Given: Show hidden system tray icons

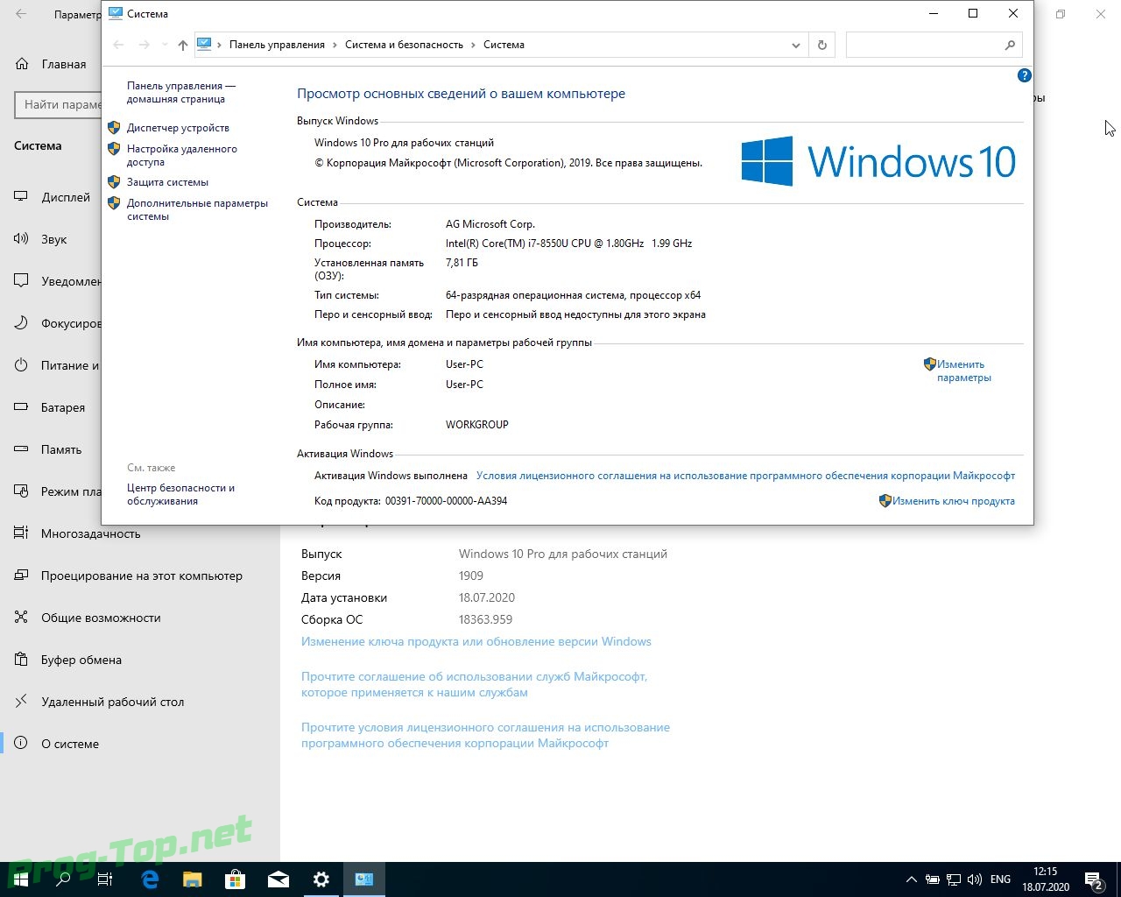Looking at the screenshot, I should pyautogui.click(x=911, y=879).
